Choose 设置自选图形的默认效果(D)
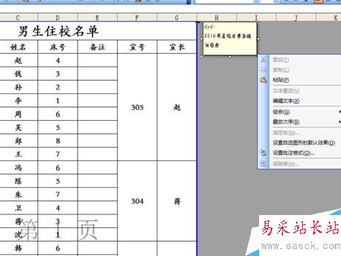The width and height of the screenshot is (341, 256). (303, 143)
